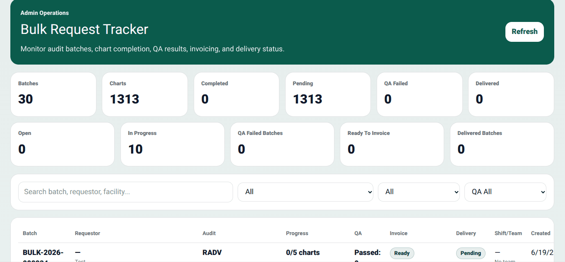The height and width of the screenshot is (262, 565).
Task: Select the QA Failed Batches card
Action: pos(282,144)
